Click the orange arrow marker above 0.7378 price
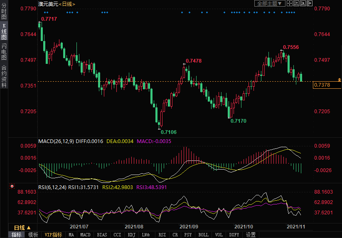This screenshot has height=238, width=342. click(x=340, y=79)
